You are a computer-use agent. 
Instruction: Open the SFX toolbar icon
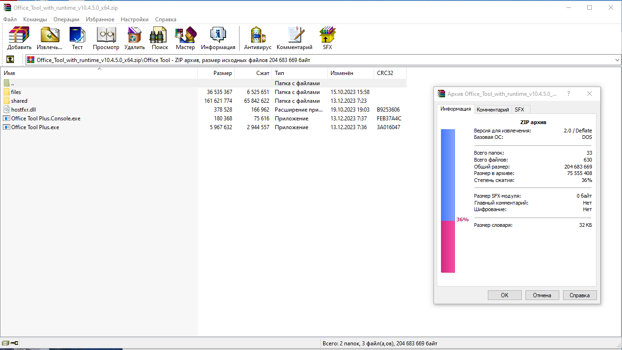point(327,38)
